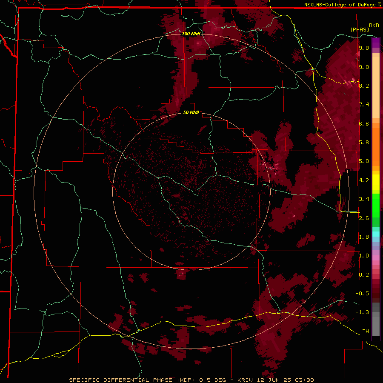Click the 9.8 scale value
This screenshot has width=383, height=383.
pyautogui.click(x=364, y=48)
